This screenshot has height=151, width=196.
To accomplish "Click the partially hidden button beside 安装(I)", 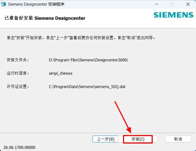I will (x=155, y=139).
